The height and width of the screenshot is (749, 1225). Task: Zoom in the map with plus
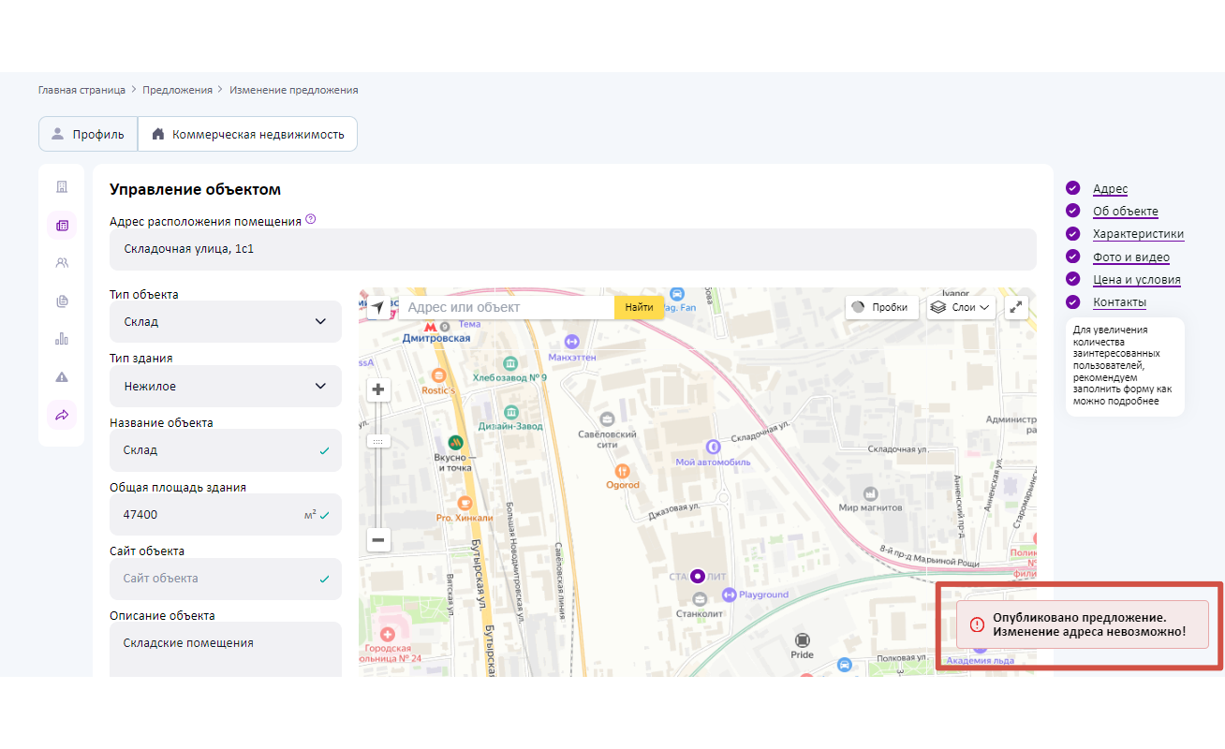point(378,389)
